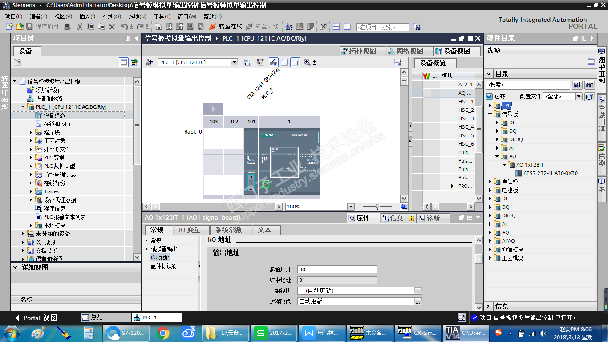
Task: Expand the 程序块 tree node
Action: (31, 132)
